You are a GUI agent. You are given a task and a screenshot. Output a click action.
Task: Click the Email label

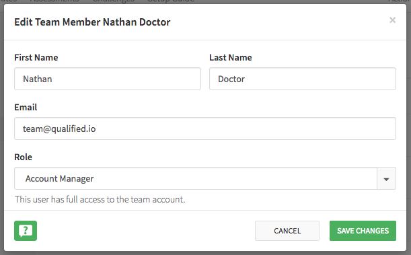(x=26, y=107)
